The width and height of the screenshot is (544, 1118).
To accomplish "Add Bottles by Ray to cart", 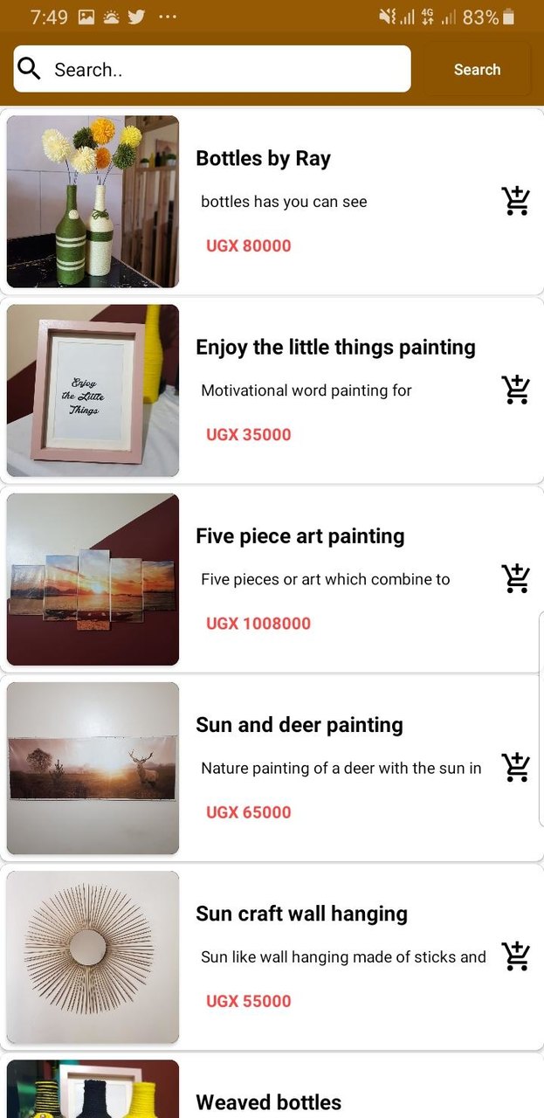I will click(516, 201).
